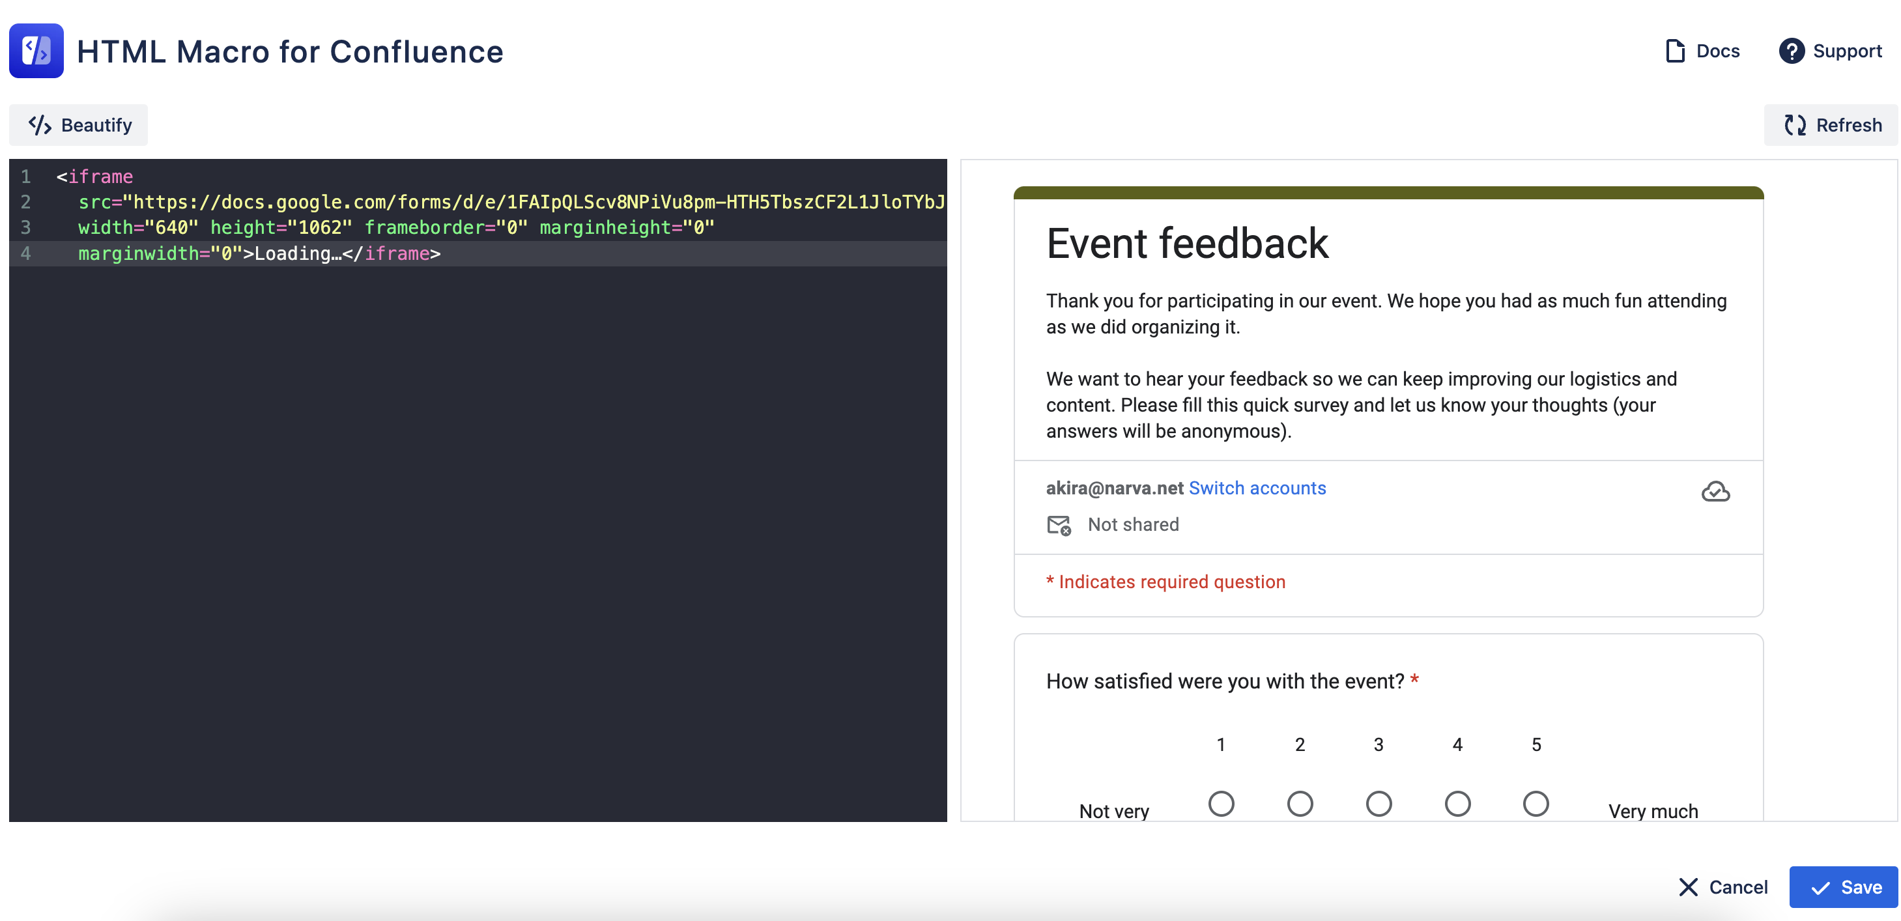
Task: Click the Docs page icon
Action: [x=1675, y=51]
